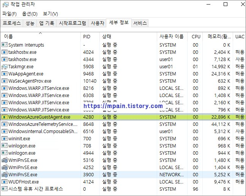Click memory value 14,992 K
The width and height of the screenshot is (246, 196).
click(221, 67)
